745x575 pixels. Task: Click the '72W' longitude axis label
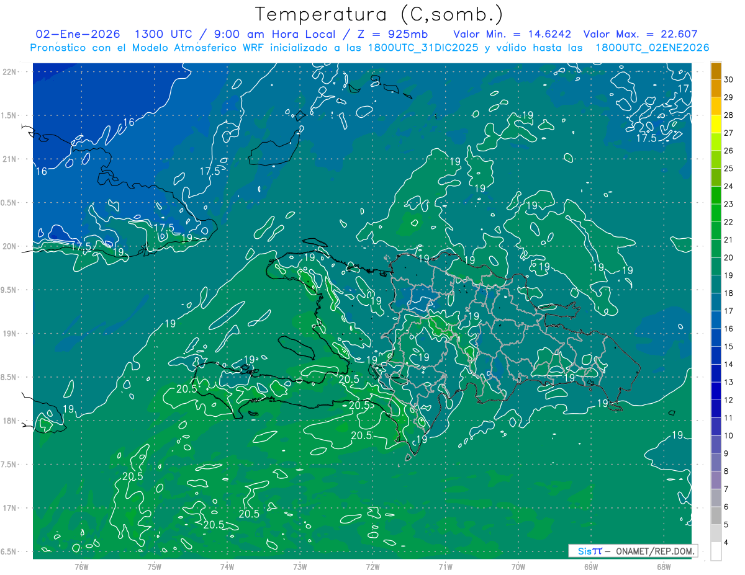coord(372,566)
